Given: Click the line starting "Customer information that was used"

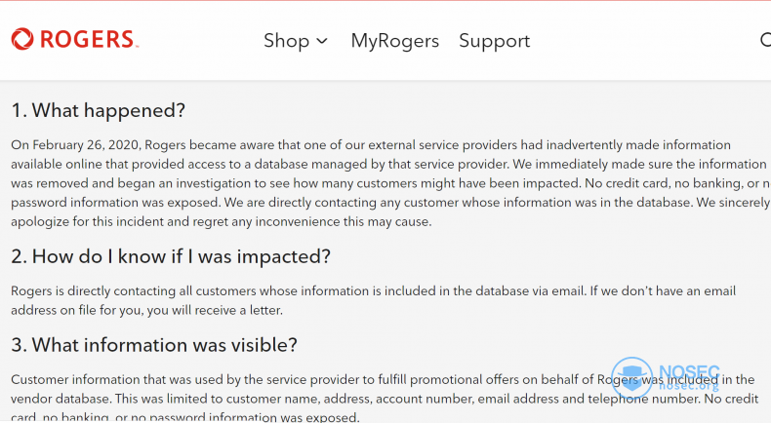Looking at the screenshot, I should tap(383, 380).
